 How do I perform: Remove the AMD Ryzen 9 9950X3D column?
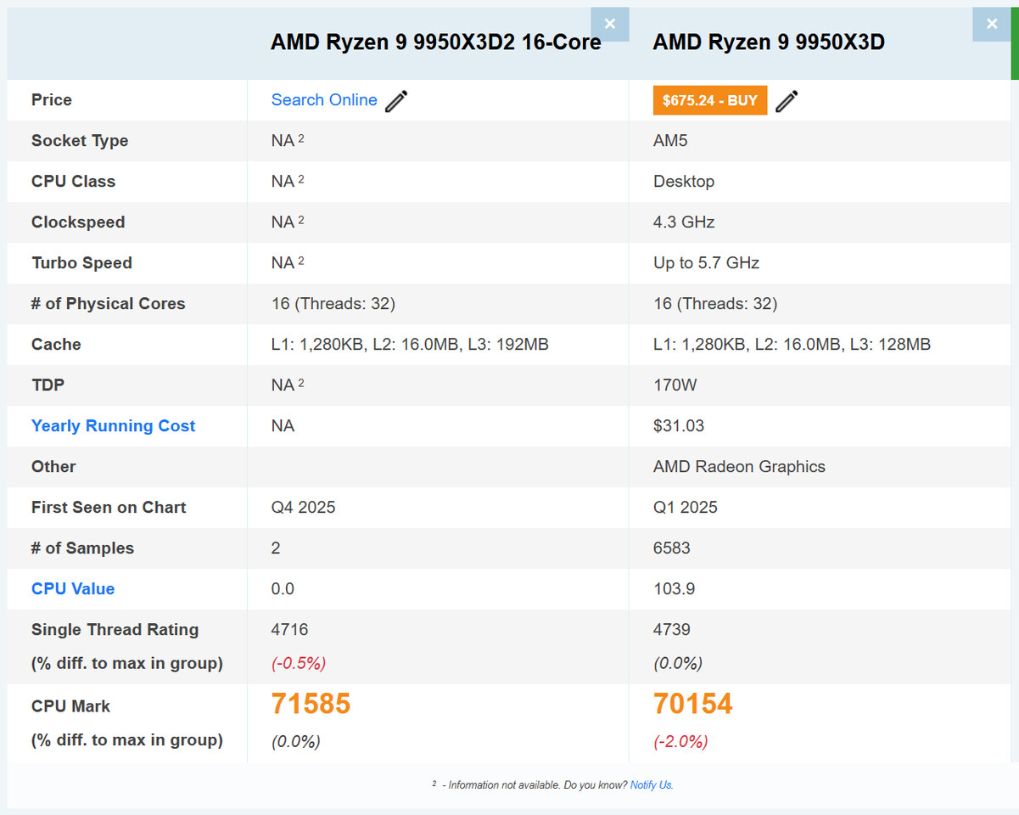click(x=991, y=24)
